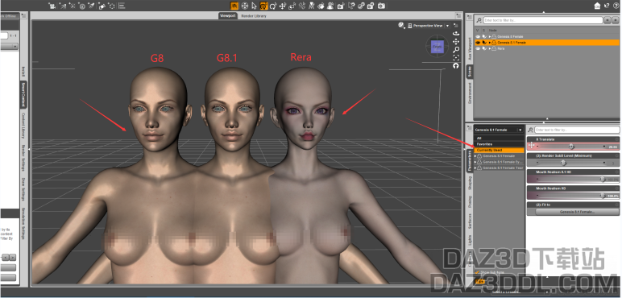Click the Home icon at top right

point(597,6)
